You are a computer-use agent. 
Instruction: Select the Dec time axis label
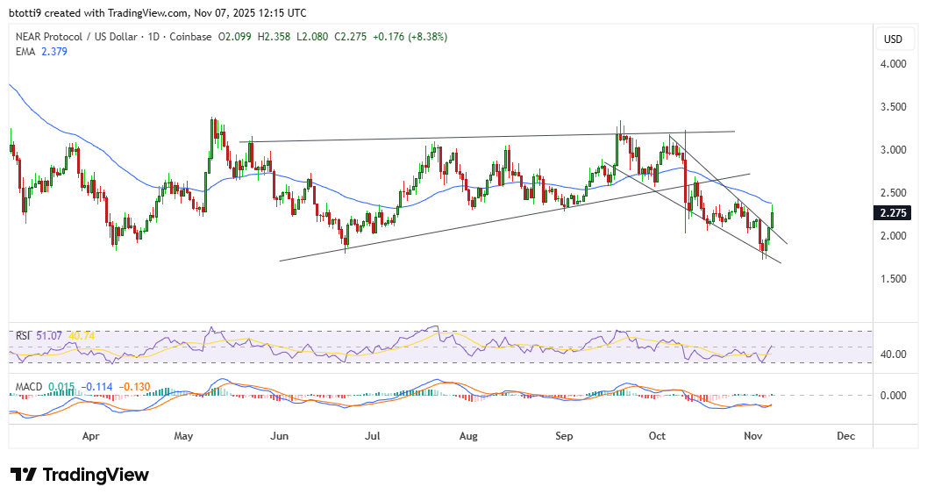[845, 435]
